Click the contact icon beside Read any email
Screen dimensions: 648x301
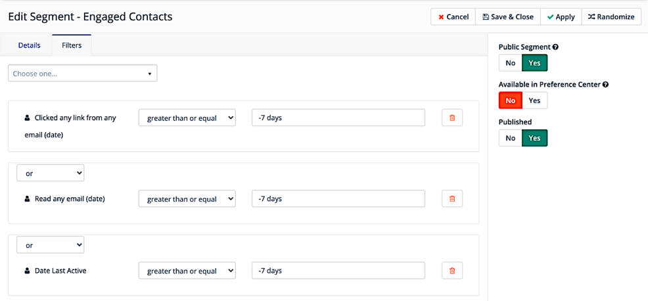click(27, 199)
